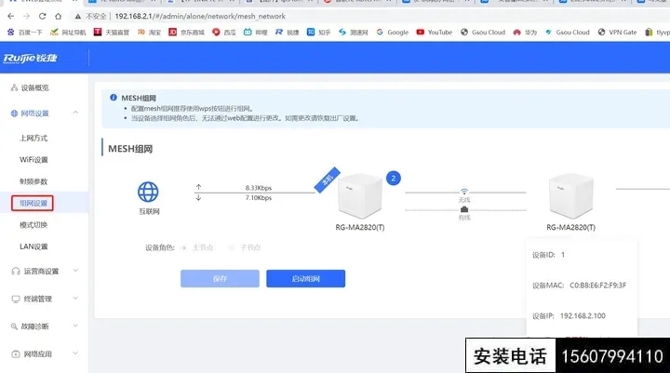Image resolution: width=670 pixels, height=373 pixels.
Task: Open the Google bookmark
Action: [x=393, y=32]
